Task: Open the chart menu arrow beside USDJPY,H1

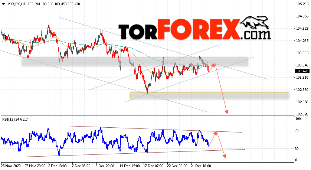Action: point(3,4)
